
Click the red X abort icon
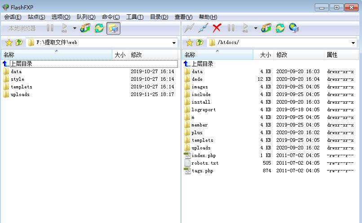217,28
